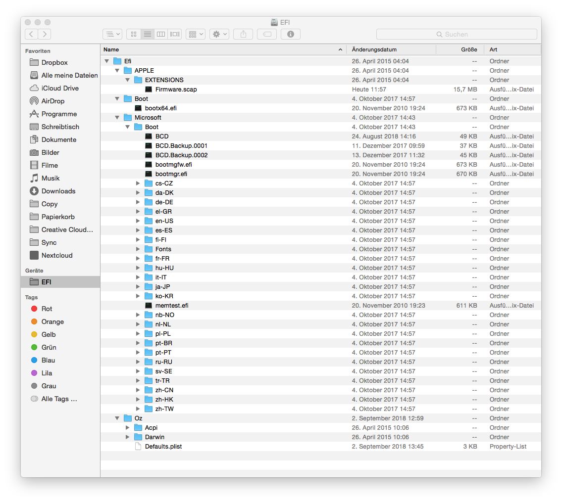Open the Arrange items dropdown
The image size is (562, 502).
[196, 34]
